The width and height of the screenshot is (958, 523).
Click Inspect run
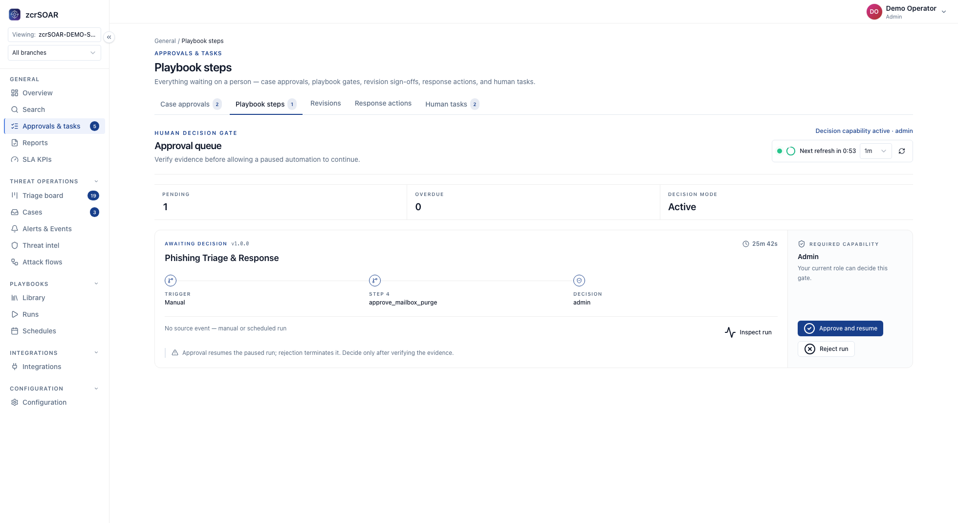pyautogui.click(x=748, y=332)
